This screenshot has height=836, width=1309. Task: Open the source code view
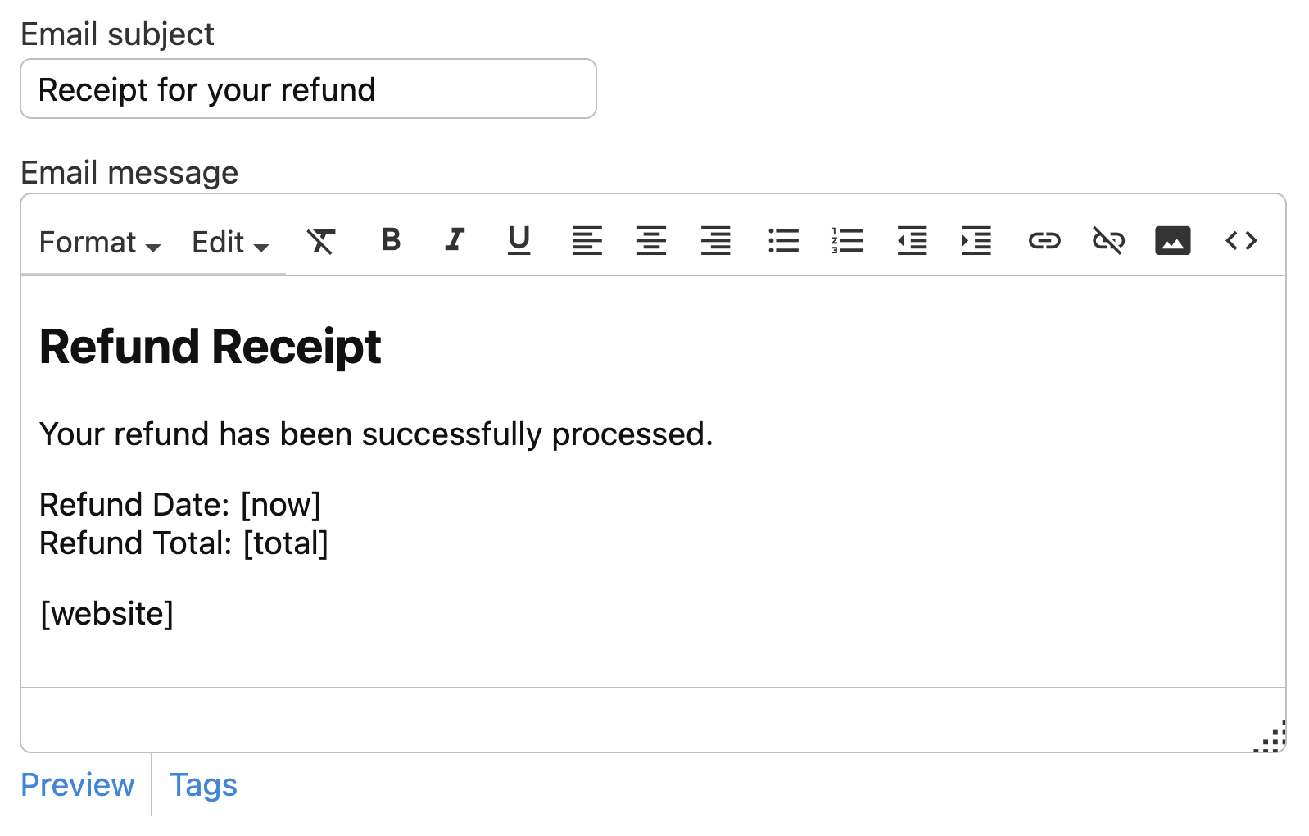[1241, 241]
